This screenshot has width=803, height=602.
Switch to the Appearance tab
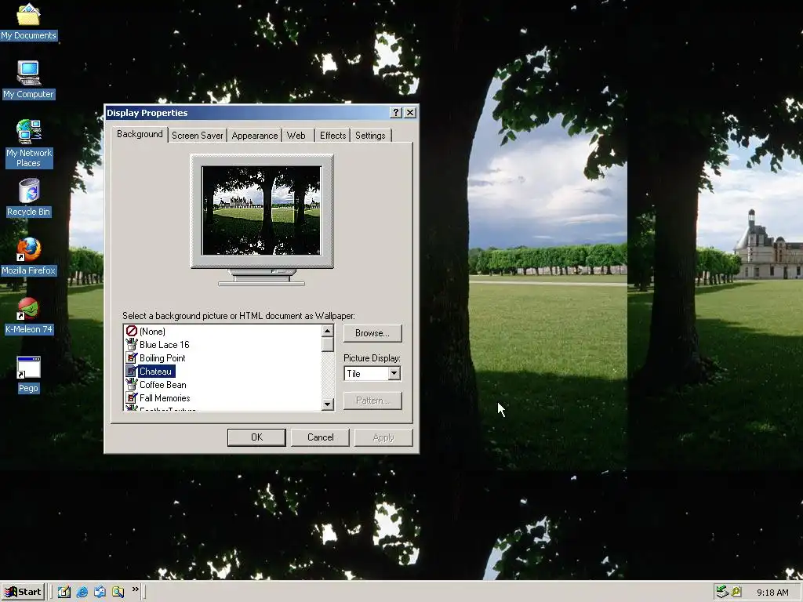click(x=255, y=135)
